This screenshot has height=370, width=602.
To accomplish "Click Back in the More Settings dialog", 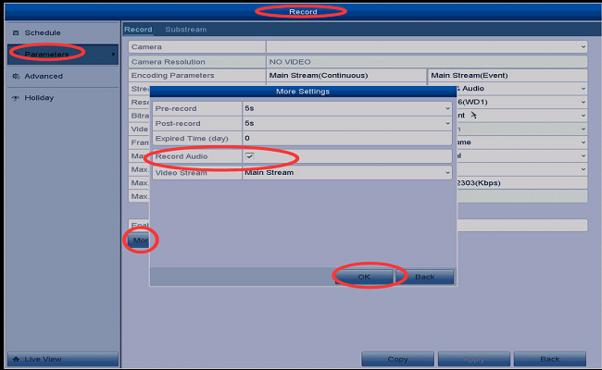I will pyautogui.click(x=424, y=277).
